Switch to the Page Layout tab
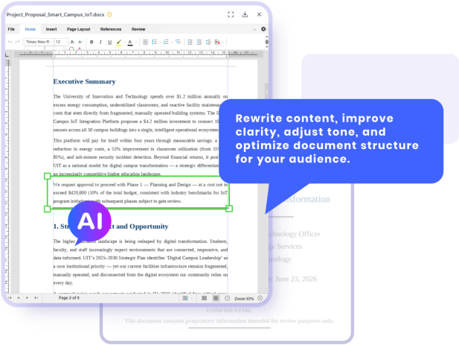Screen dimensions: 459x345 [x=78, y=29]
